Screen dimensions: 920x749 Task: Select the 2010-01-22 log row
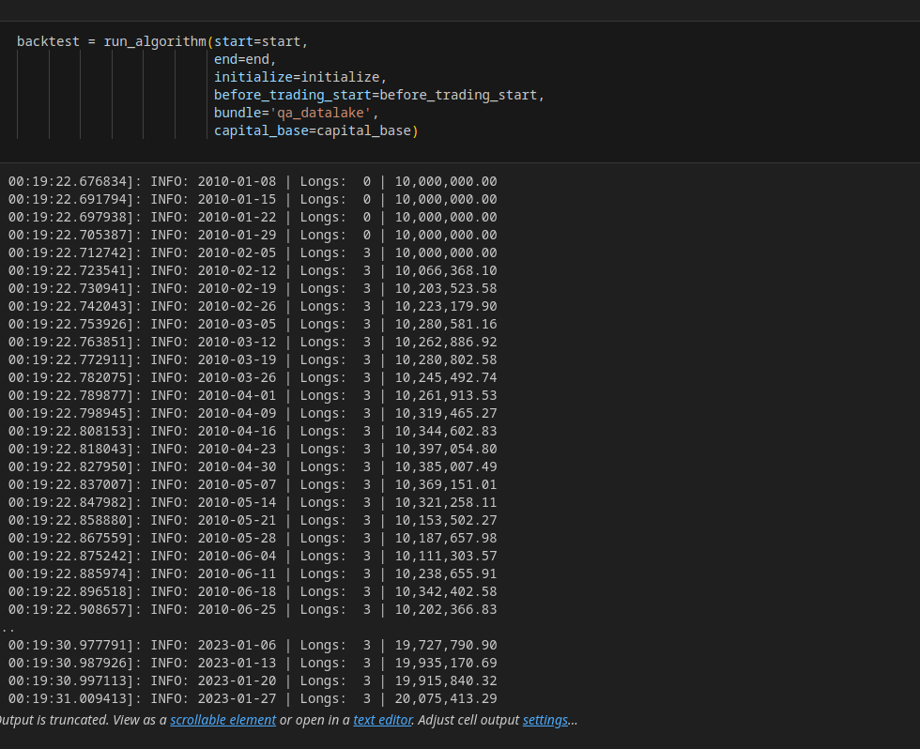point(253,217)
